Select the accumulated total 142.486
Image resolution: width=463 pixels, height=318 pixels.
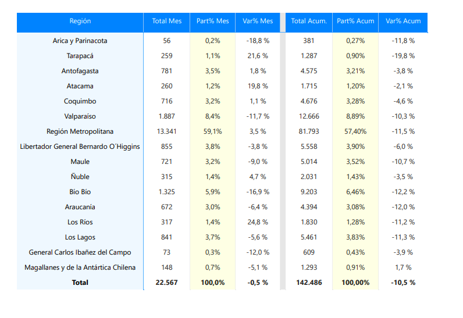pyautogui.click(x=309, y=283)
